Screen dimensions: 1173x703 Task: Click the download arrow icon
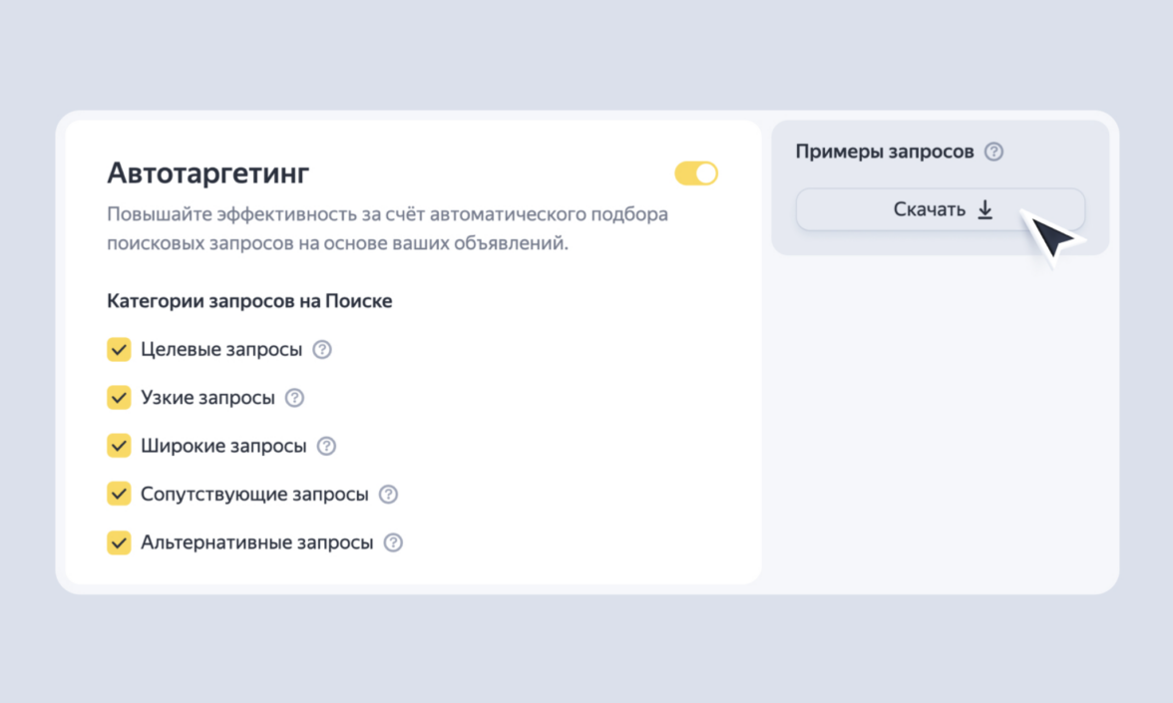coord(984,209)
